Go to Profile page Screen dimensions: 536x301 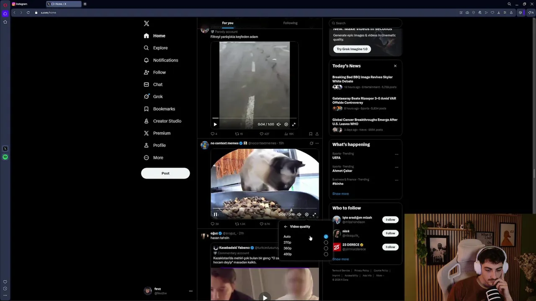pyautogui.click(x=155, y=145)
